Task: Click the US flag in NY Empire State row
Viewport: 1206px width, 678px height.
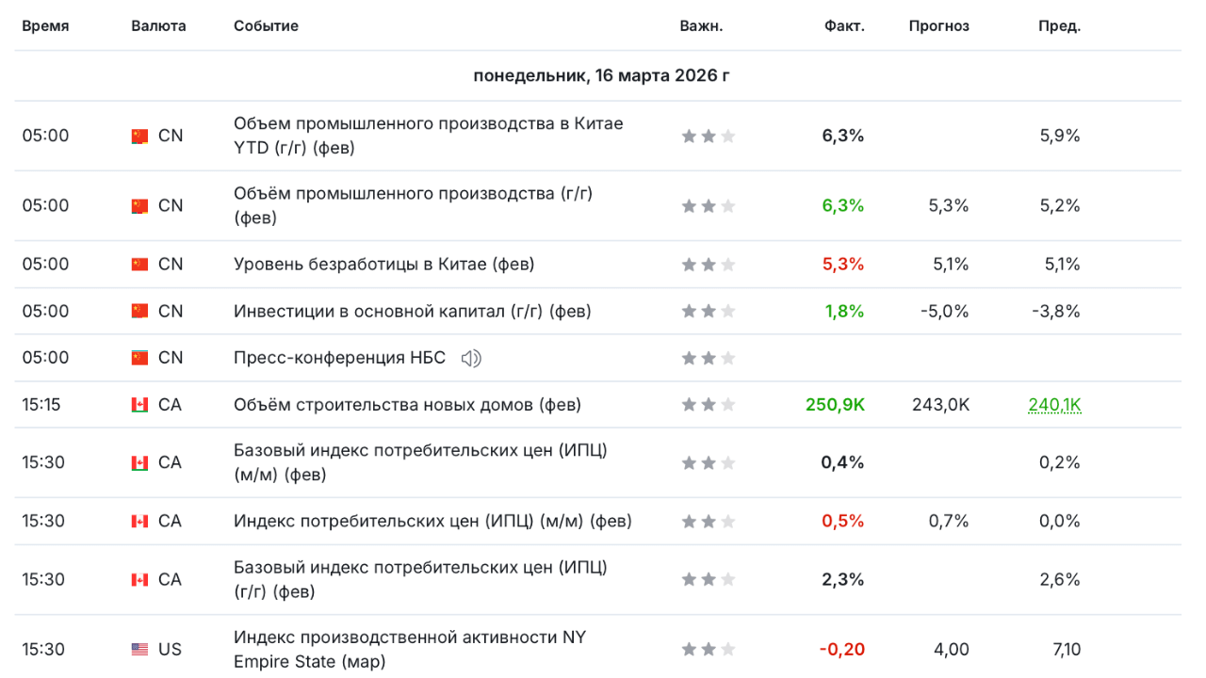Action: click(140, 650)
